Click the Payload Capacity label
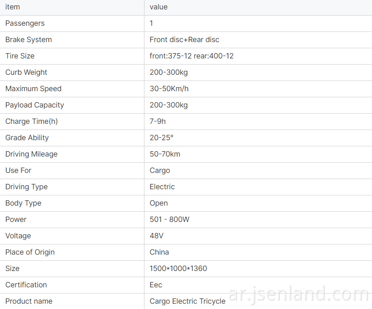 (x=35, y=105)
